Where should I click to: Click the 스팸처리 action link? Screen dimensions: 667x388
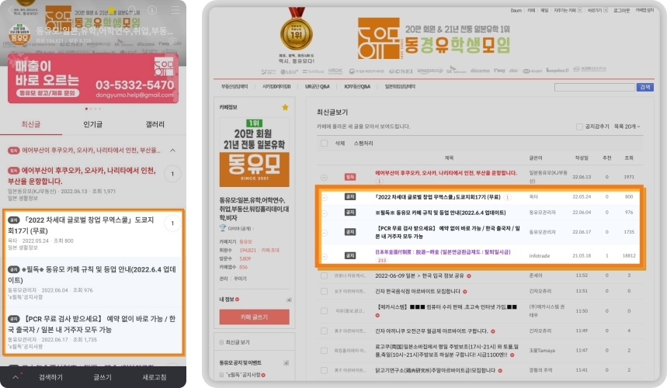[363, 144]
